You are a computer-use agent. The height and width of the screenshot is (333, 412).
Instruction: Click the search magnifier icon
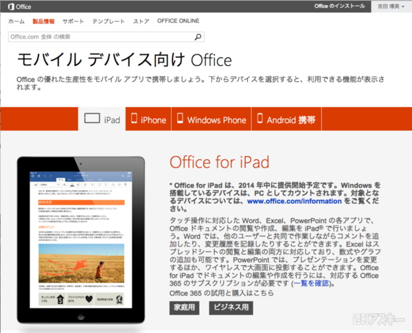pyautogui.click(x=198, y=37)
